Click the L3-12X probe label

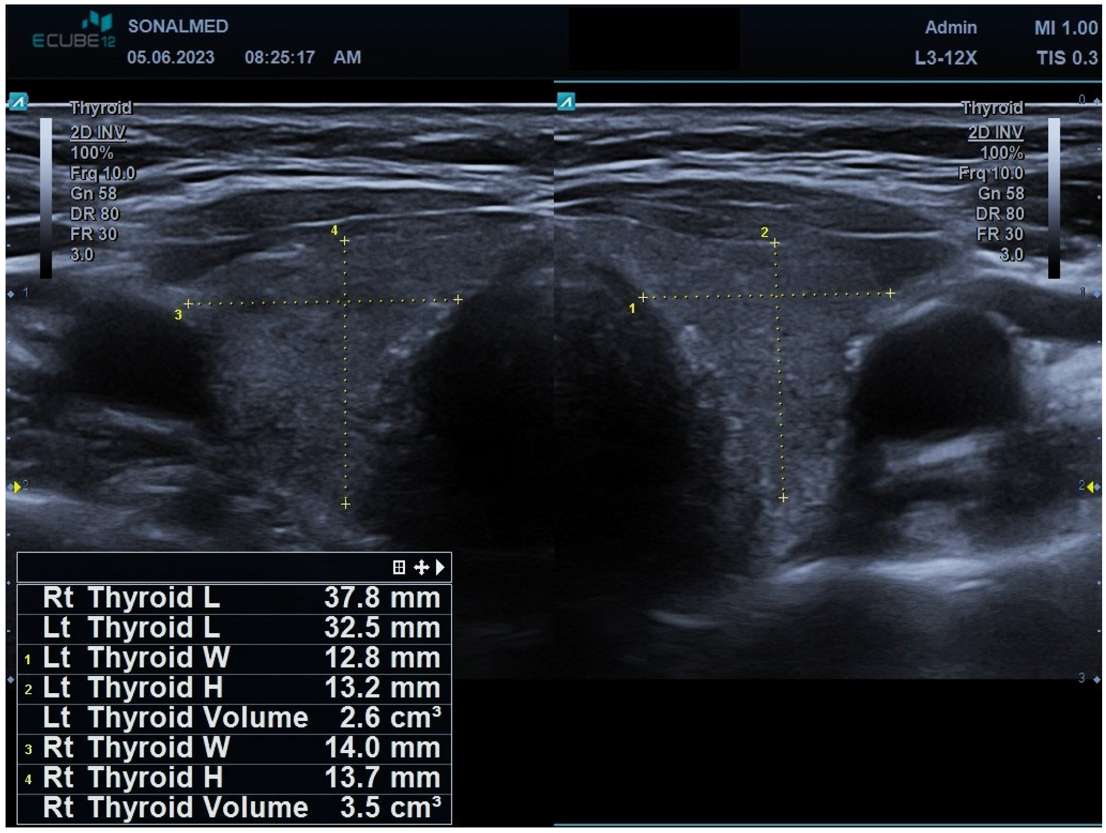coord(946,58)
